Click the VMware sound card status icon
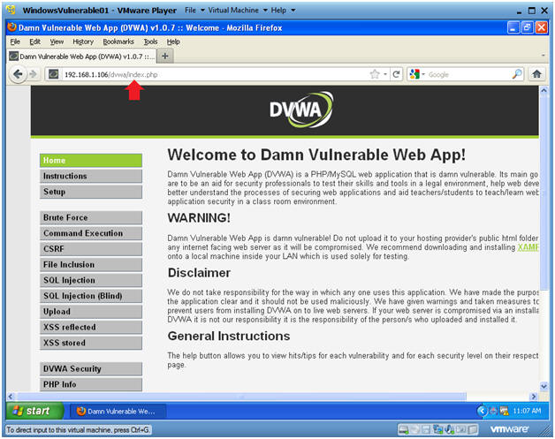This screenshot has height=439, width=555. tap(450, 429)
